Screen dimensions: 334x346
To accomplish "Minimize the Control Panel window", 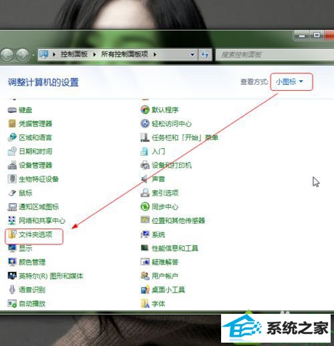I will click(x=302, y=35).
